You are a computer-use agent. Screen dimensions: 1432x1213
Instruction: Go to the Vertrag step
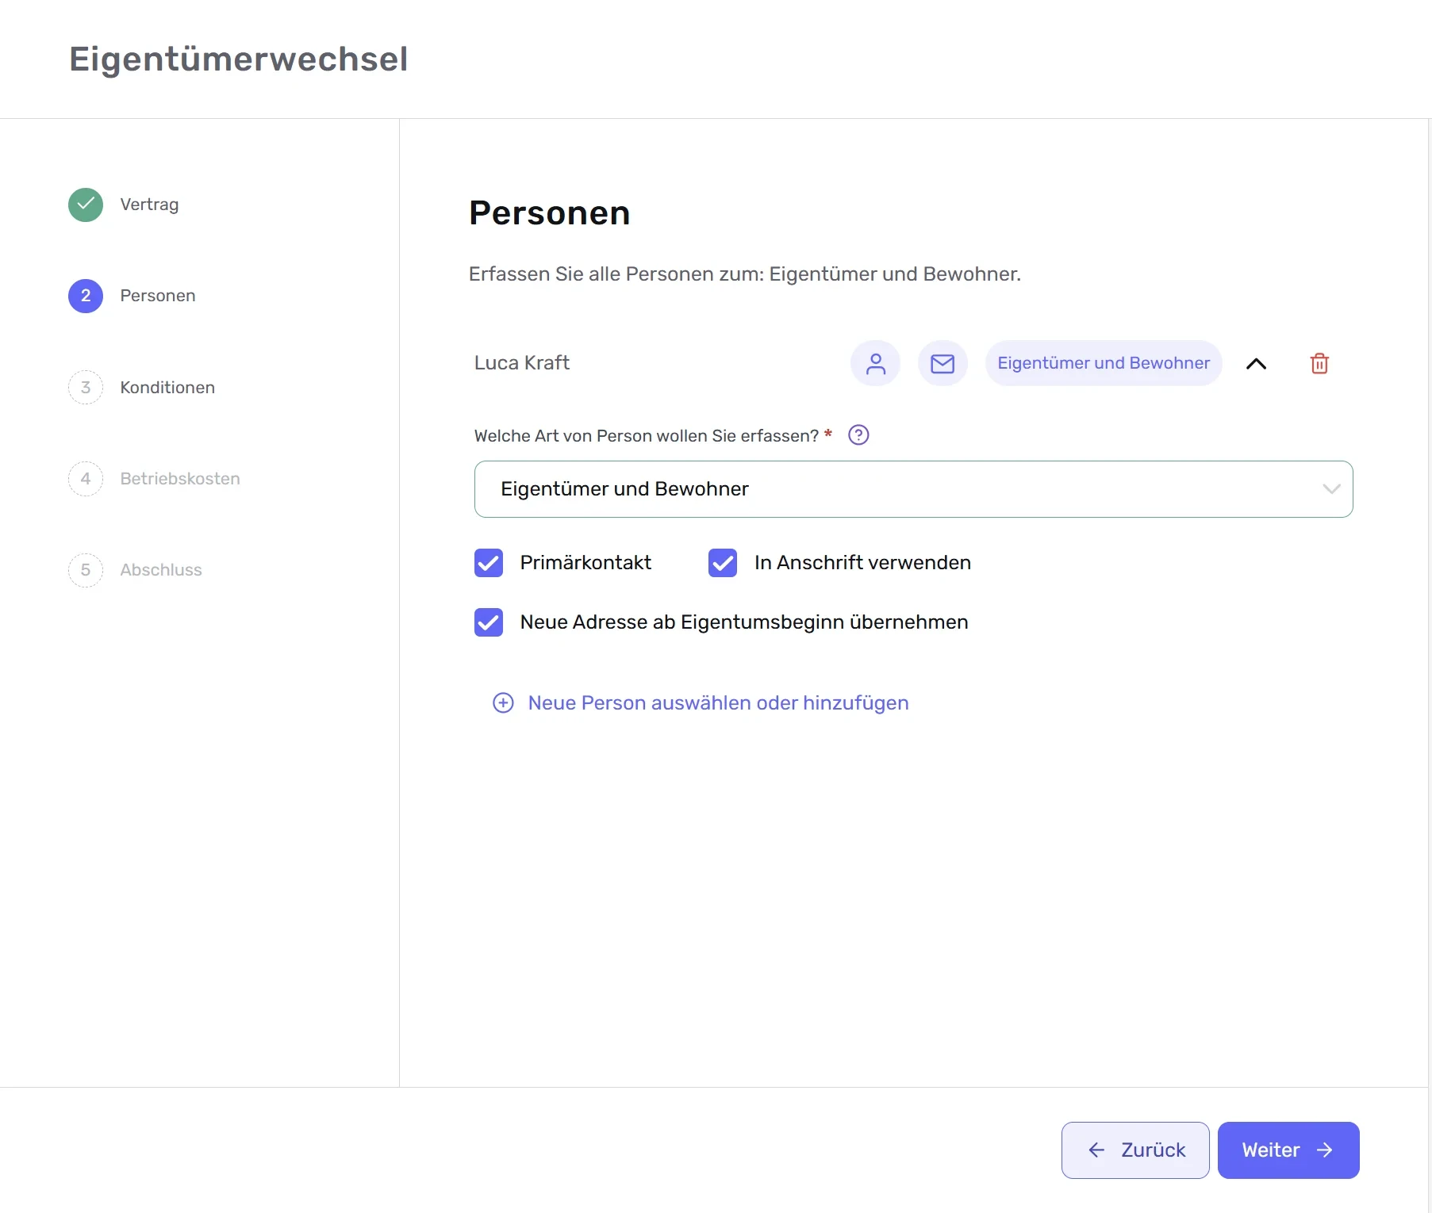point(149,205)
